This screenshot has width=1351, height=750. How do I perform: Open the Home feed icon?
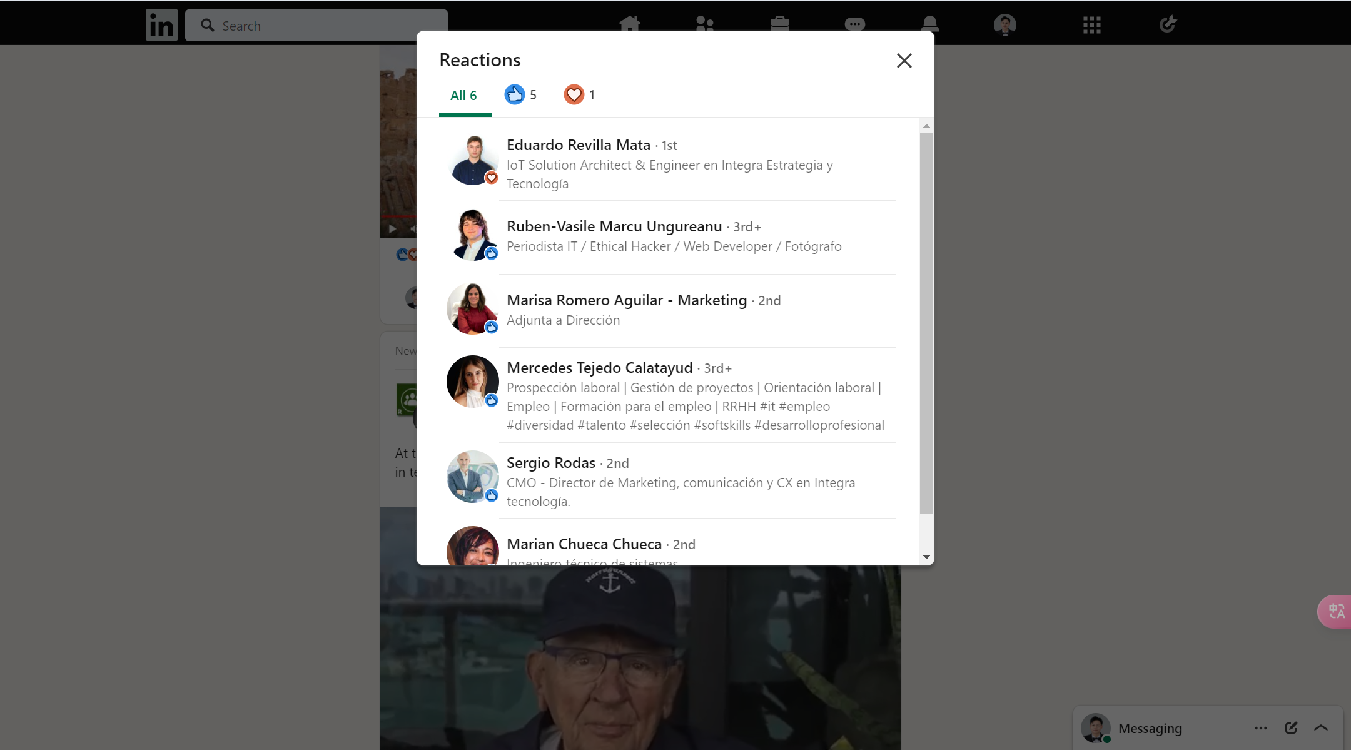[x=629, y=24]
